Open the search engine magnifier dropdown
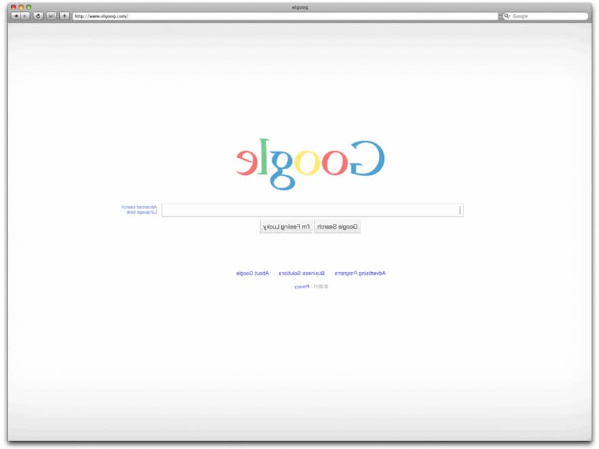Image resolution: width=599 pixels, height=449 pixels. coord(507,16)
